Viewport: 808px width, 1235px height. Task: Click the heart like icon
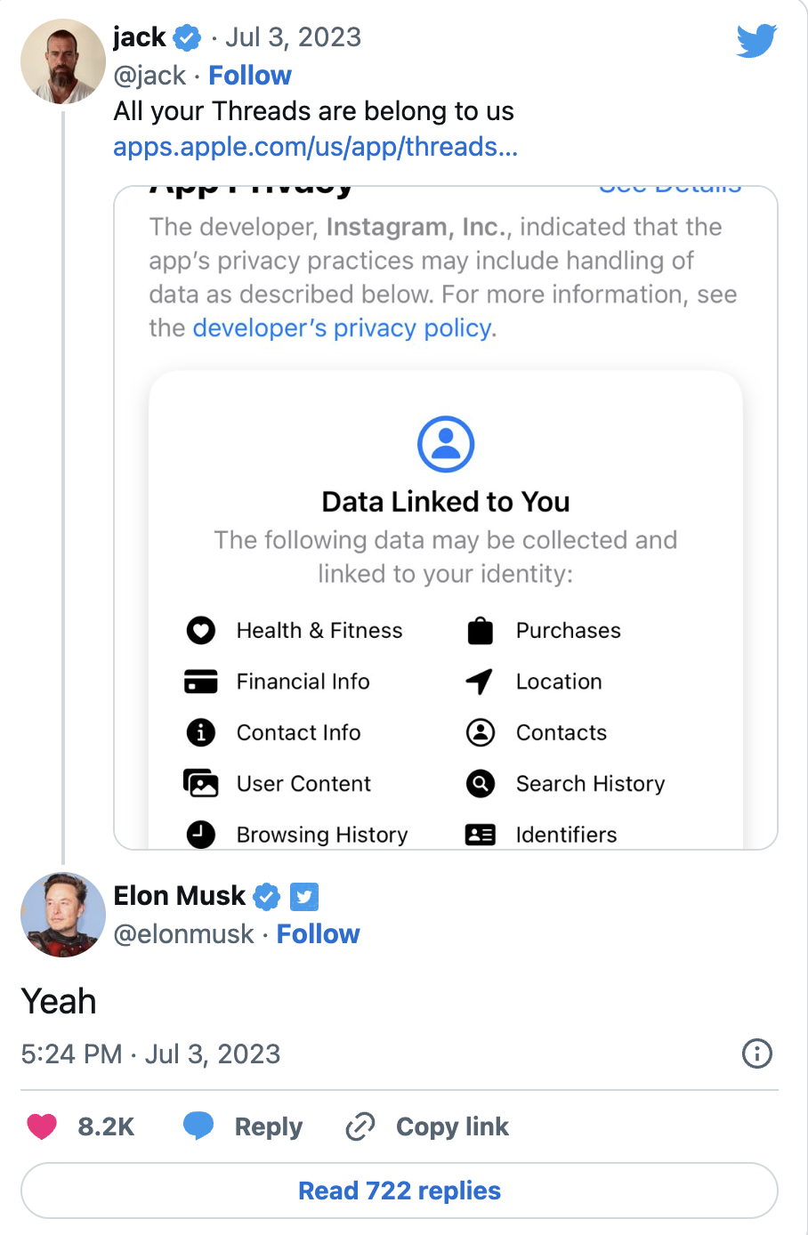42,1126
